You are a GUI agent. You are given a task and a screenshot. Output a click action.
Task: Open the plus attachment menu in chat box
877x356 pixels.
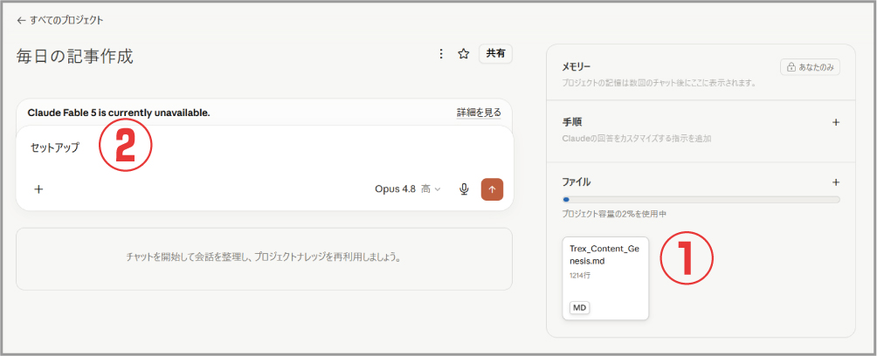[38, 188]
